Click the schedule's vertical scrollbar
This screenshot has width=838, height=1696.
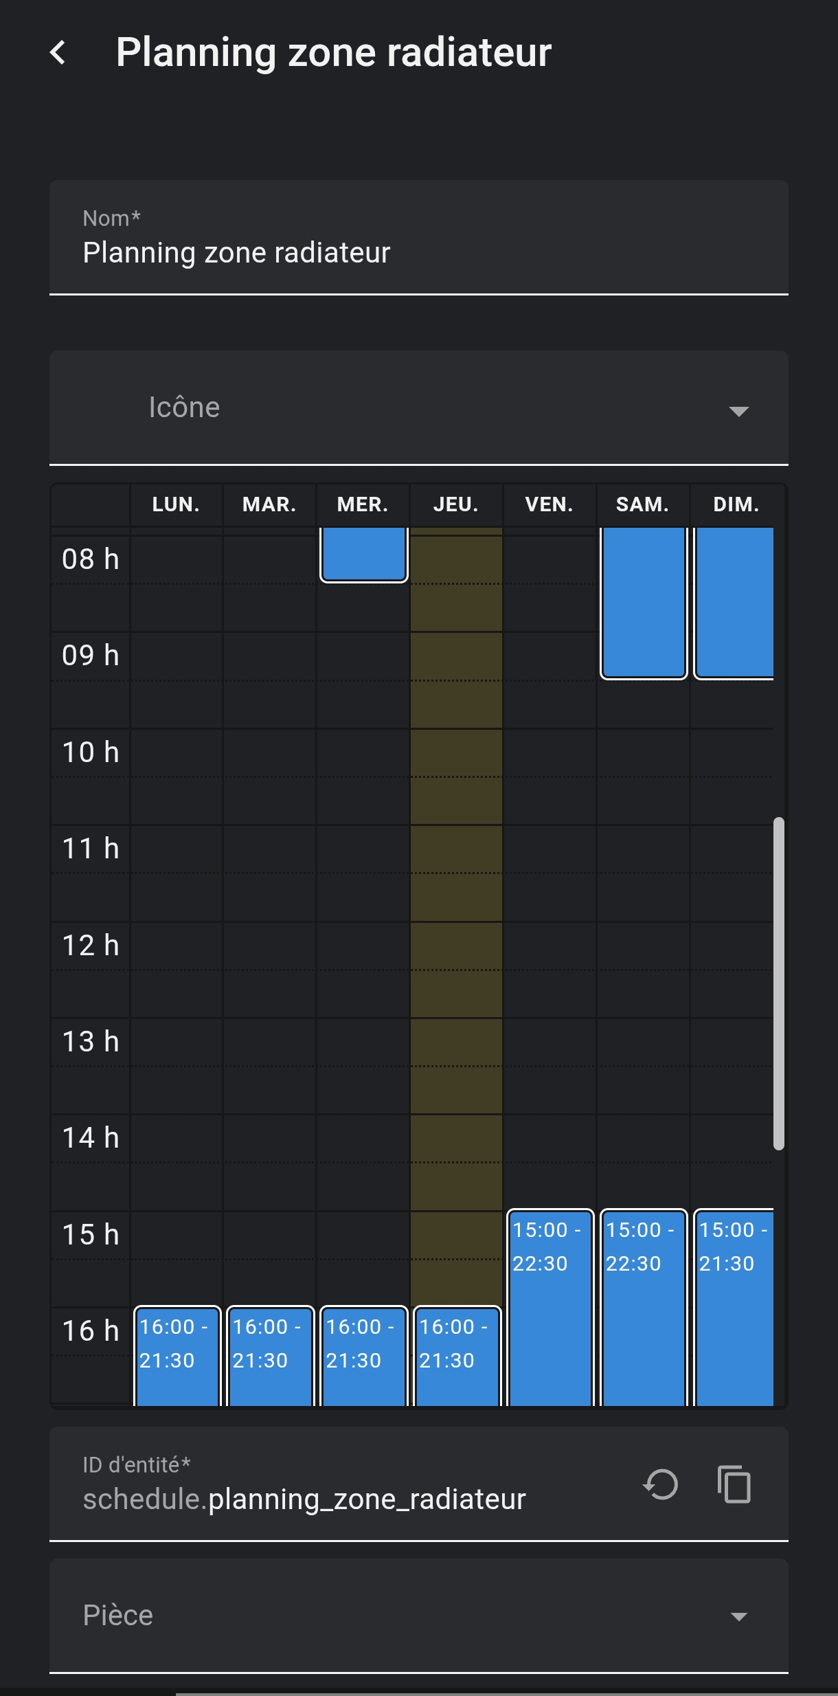[x=778, y=983]
